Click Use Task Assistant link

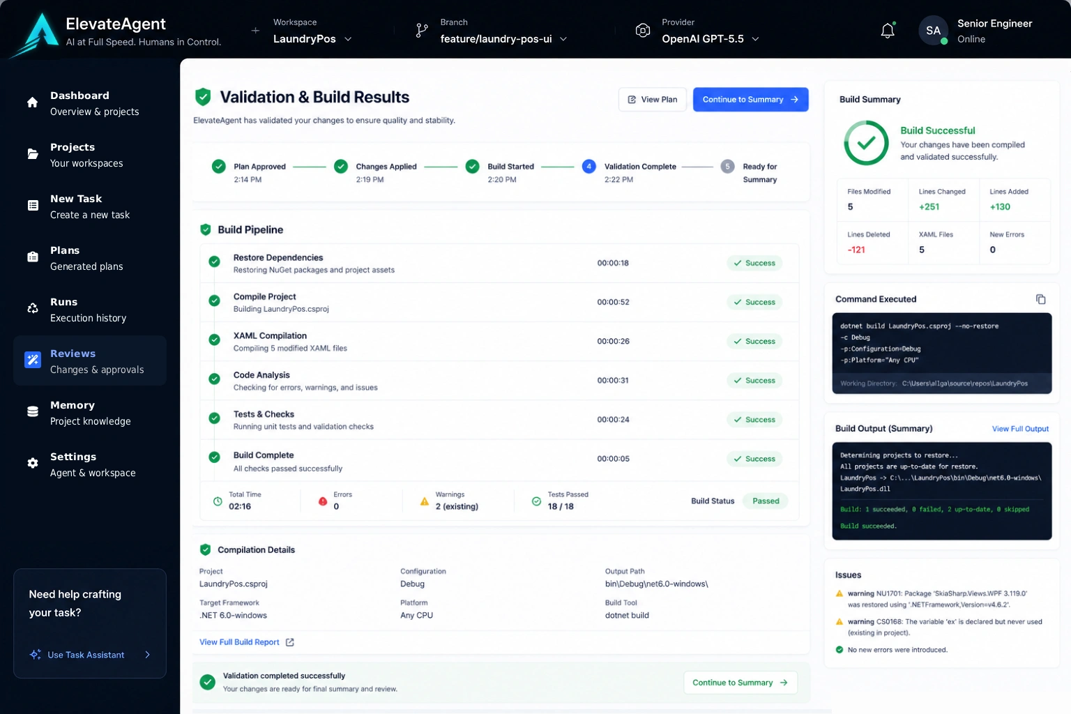tap(86, 655)
